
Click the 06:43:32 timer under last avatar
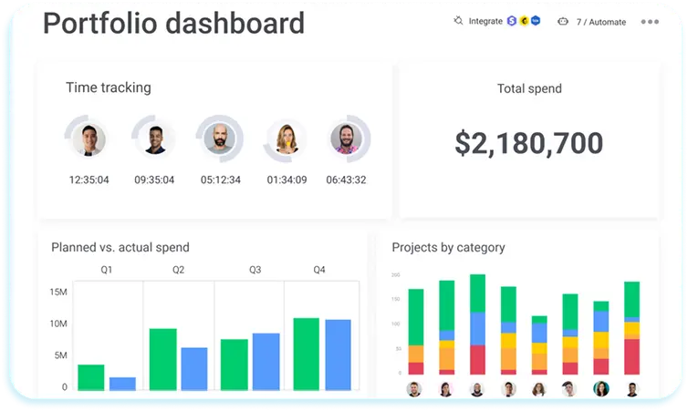click(x=346, y=180)
